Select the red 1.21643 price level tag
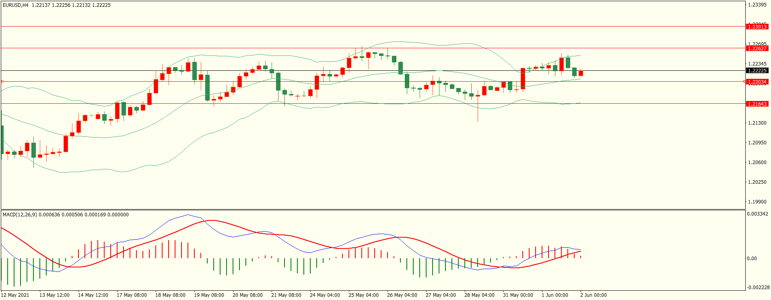This screenshot has height=300, width=771. pos(757,104)
